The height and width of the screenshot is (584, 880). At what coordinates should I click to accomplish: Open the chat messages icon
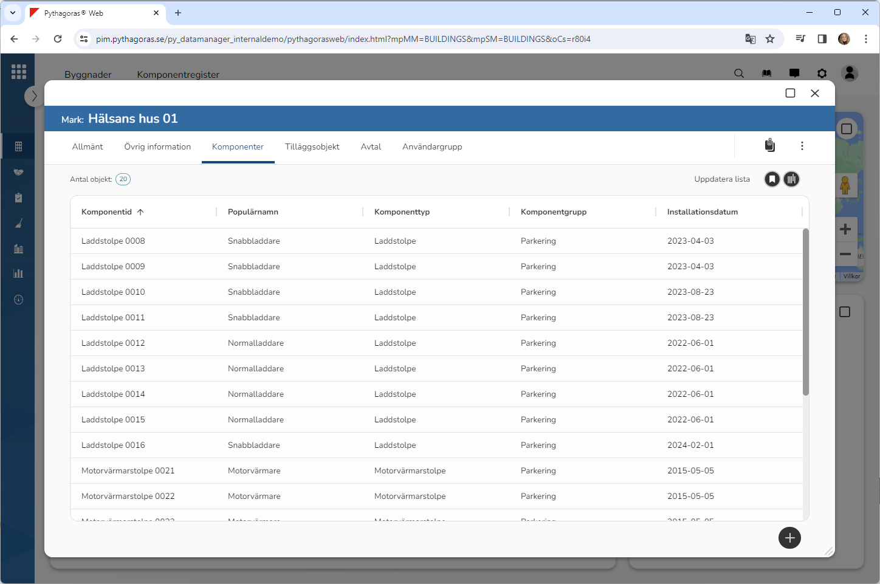pyautogui.click(x=794, y=74)
